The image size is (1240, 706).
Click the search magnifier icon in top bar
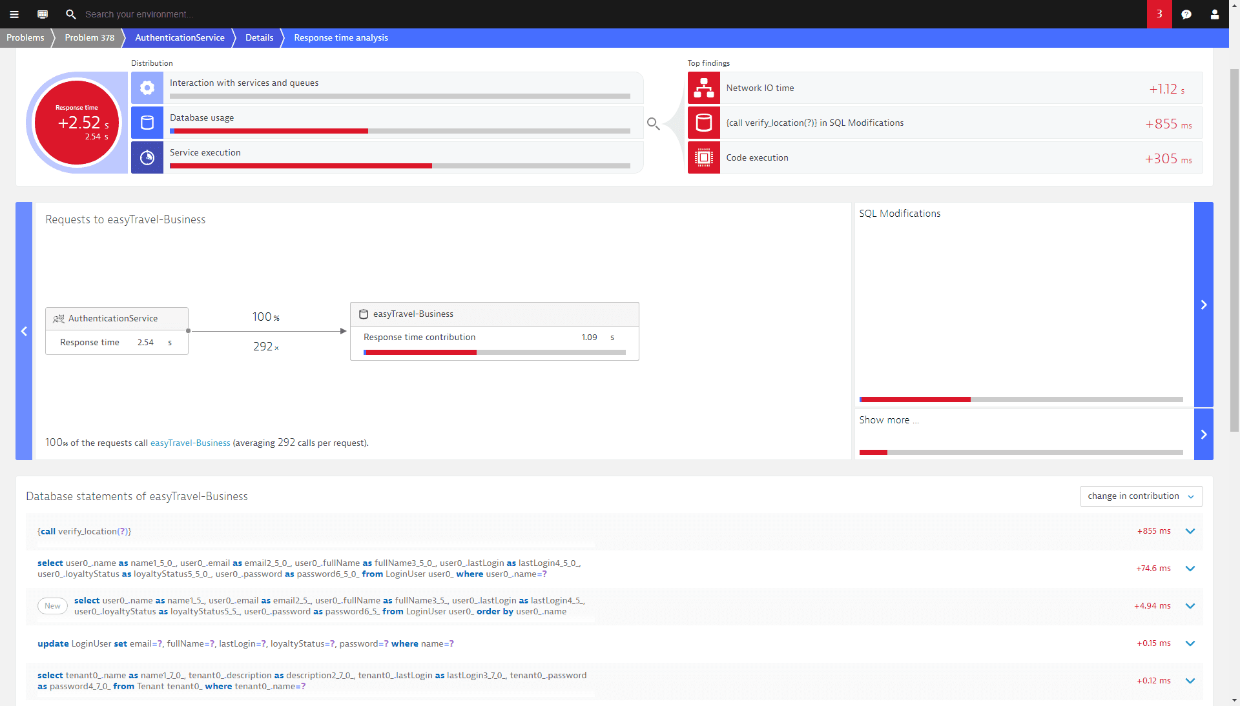coord(71,14)
